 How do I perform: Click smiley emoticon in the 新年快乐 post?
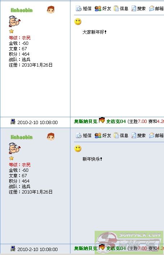pyautogui.click(x=78, y=149)
